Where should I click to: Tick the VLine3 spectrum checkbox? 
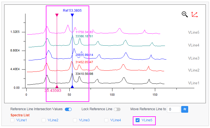[x=75, y=120]
